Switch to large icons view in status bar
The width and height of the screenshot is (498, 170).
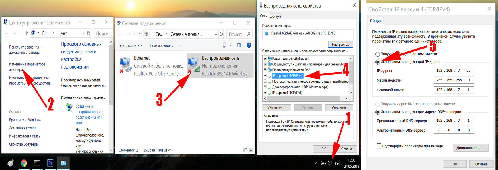point(251,150)
